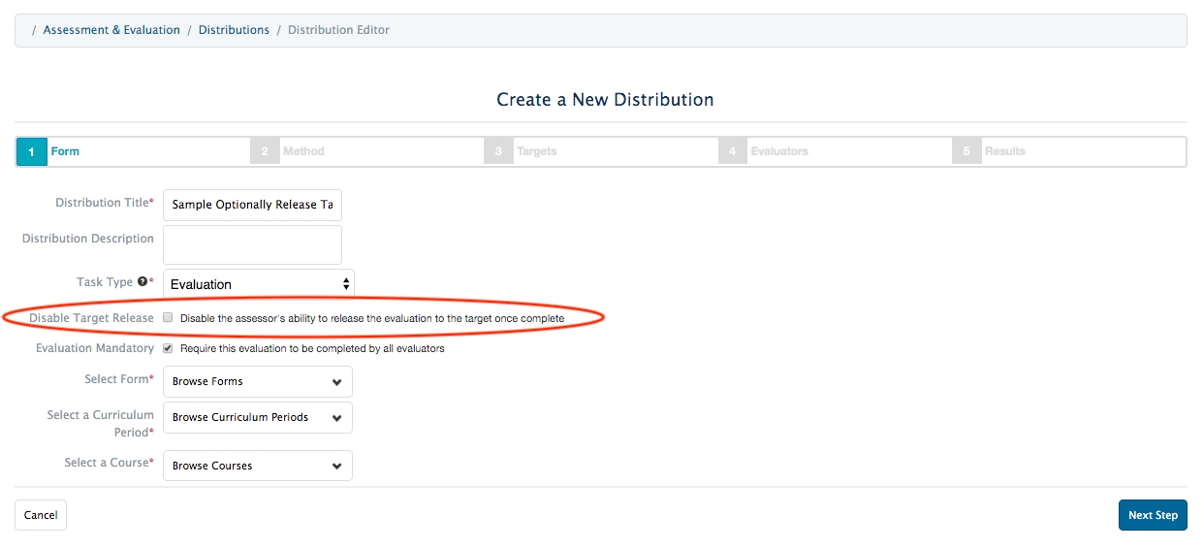Check the Disable Target Release checkbox
The image size is (1204, 549).
169,318
